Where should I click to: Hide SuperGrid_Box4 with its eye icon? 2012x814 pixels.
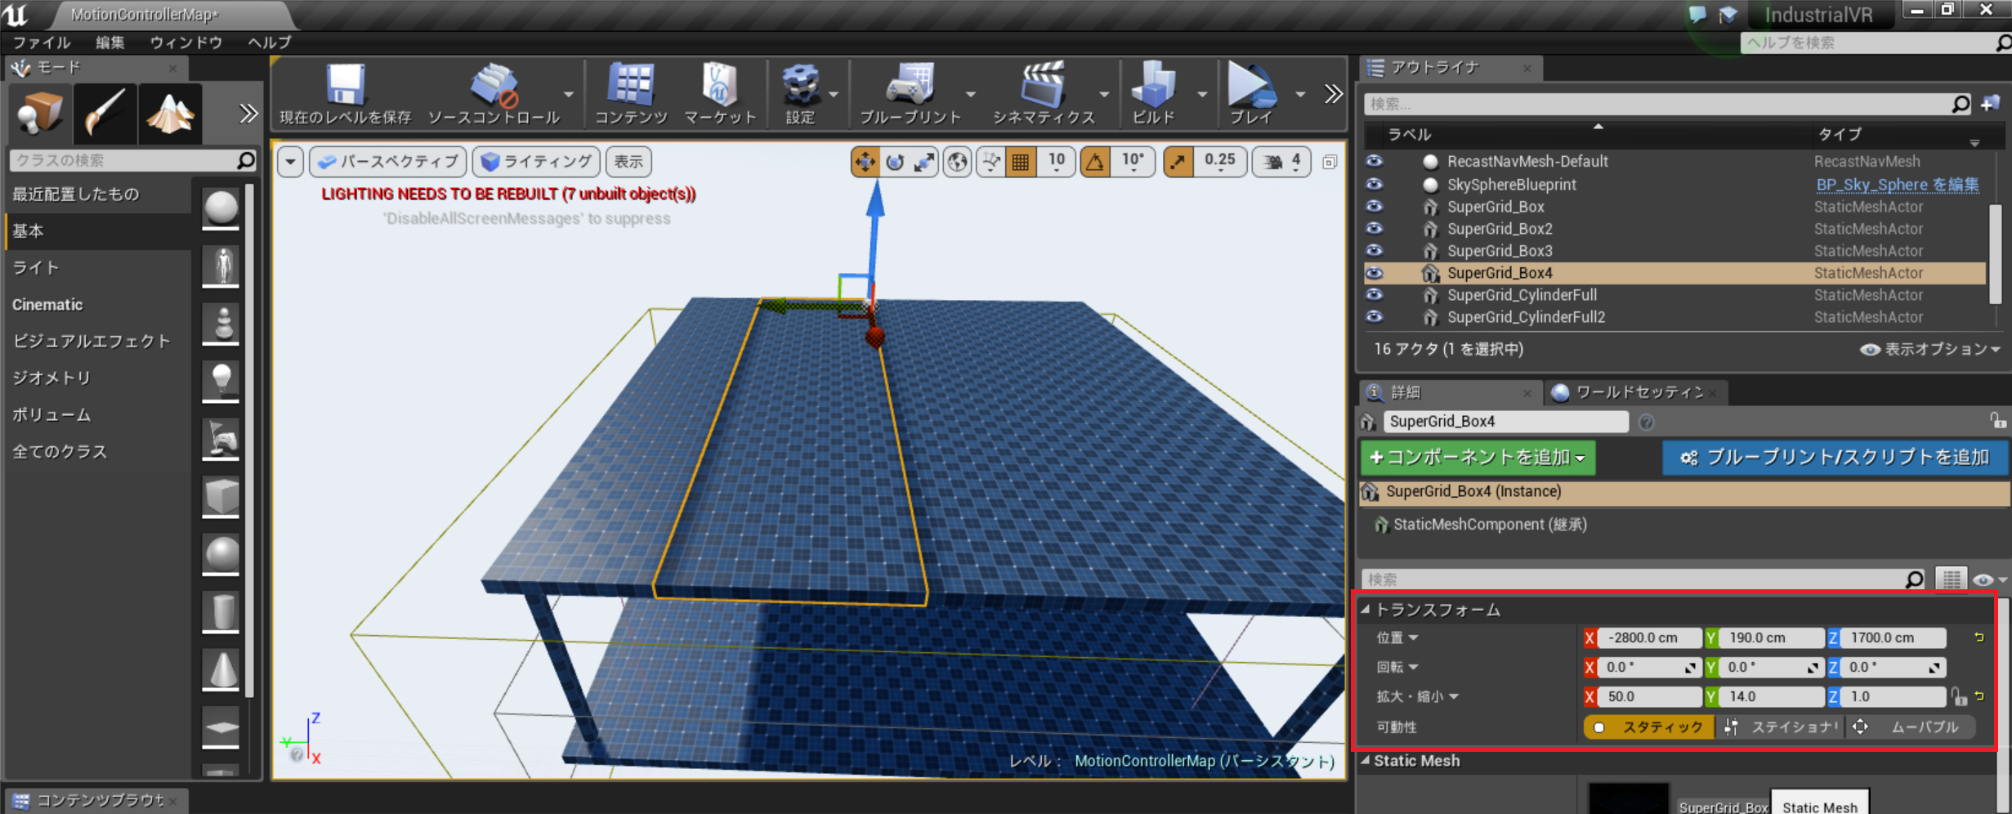coord(1375,273)
